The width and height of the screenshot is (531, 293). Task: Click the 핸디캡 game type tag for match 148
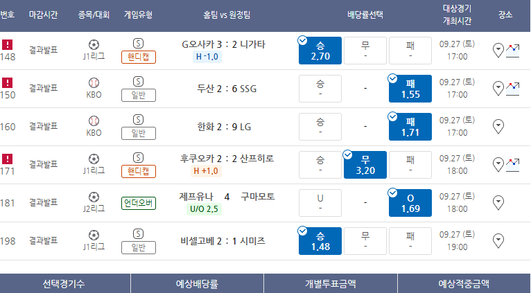point(138,57)
